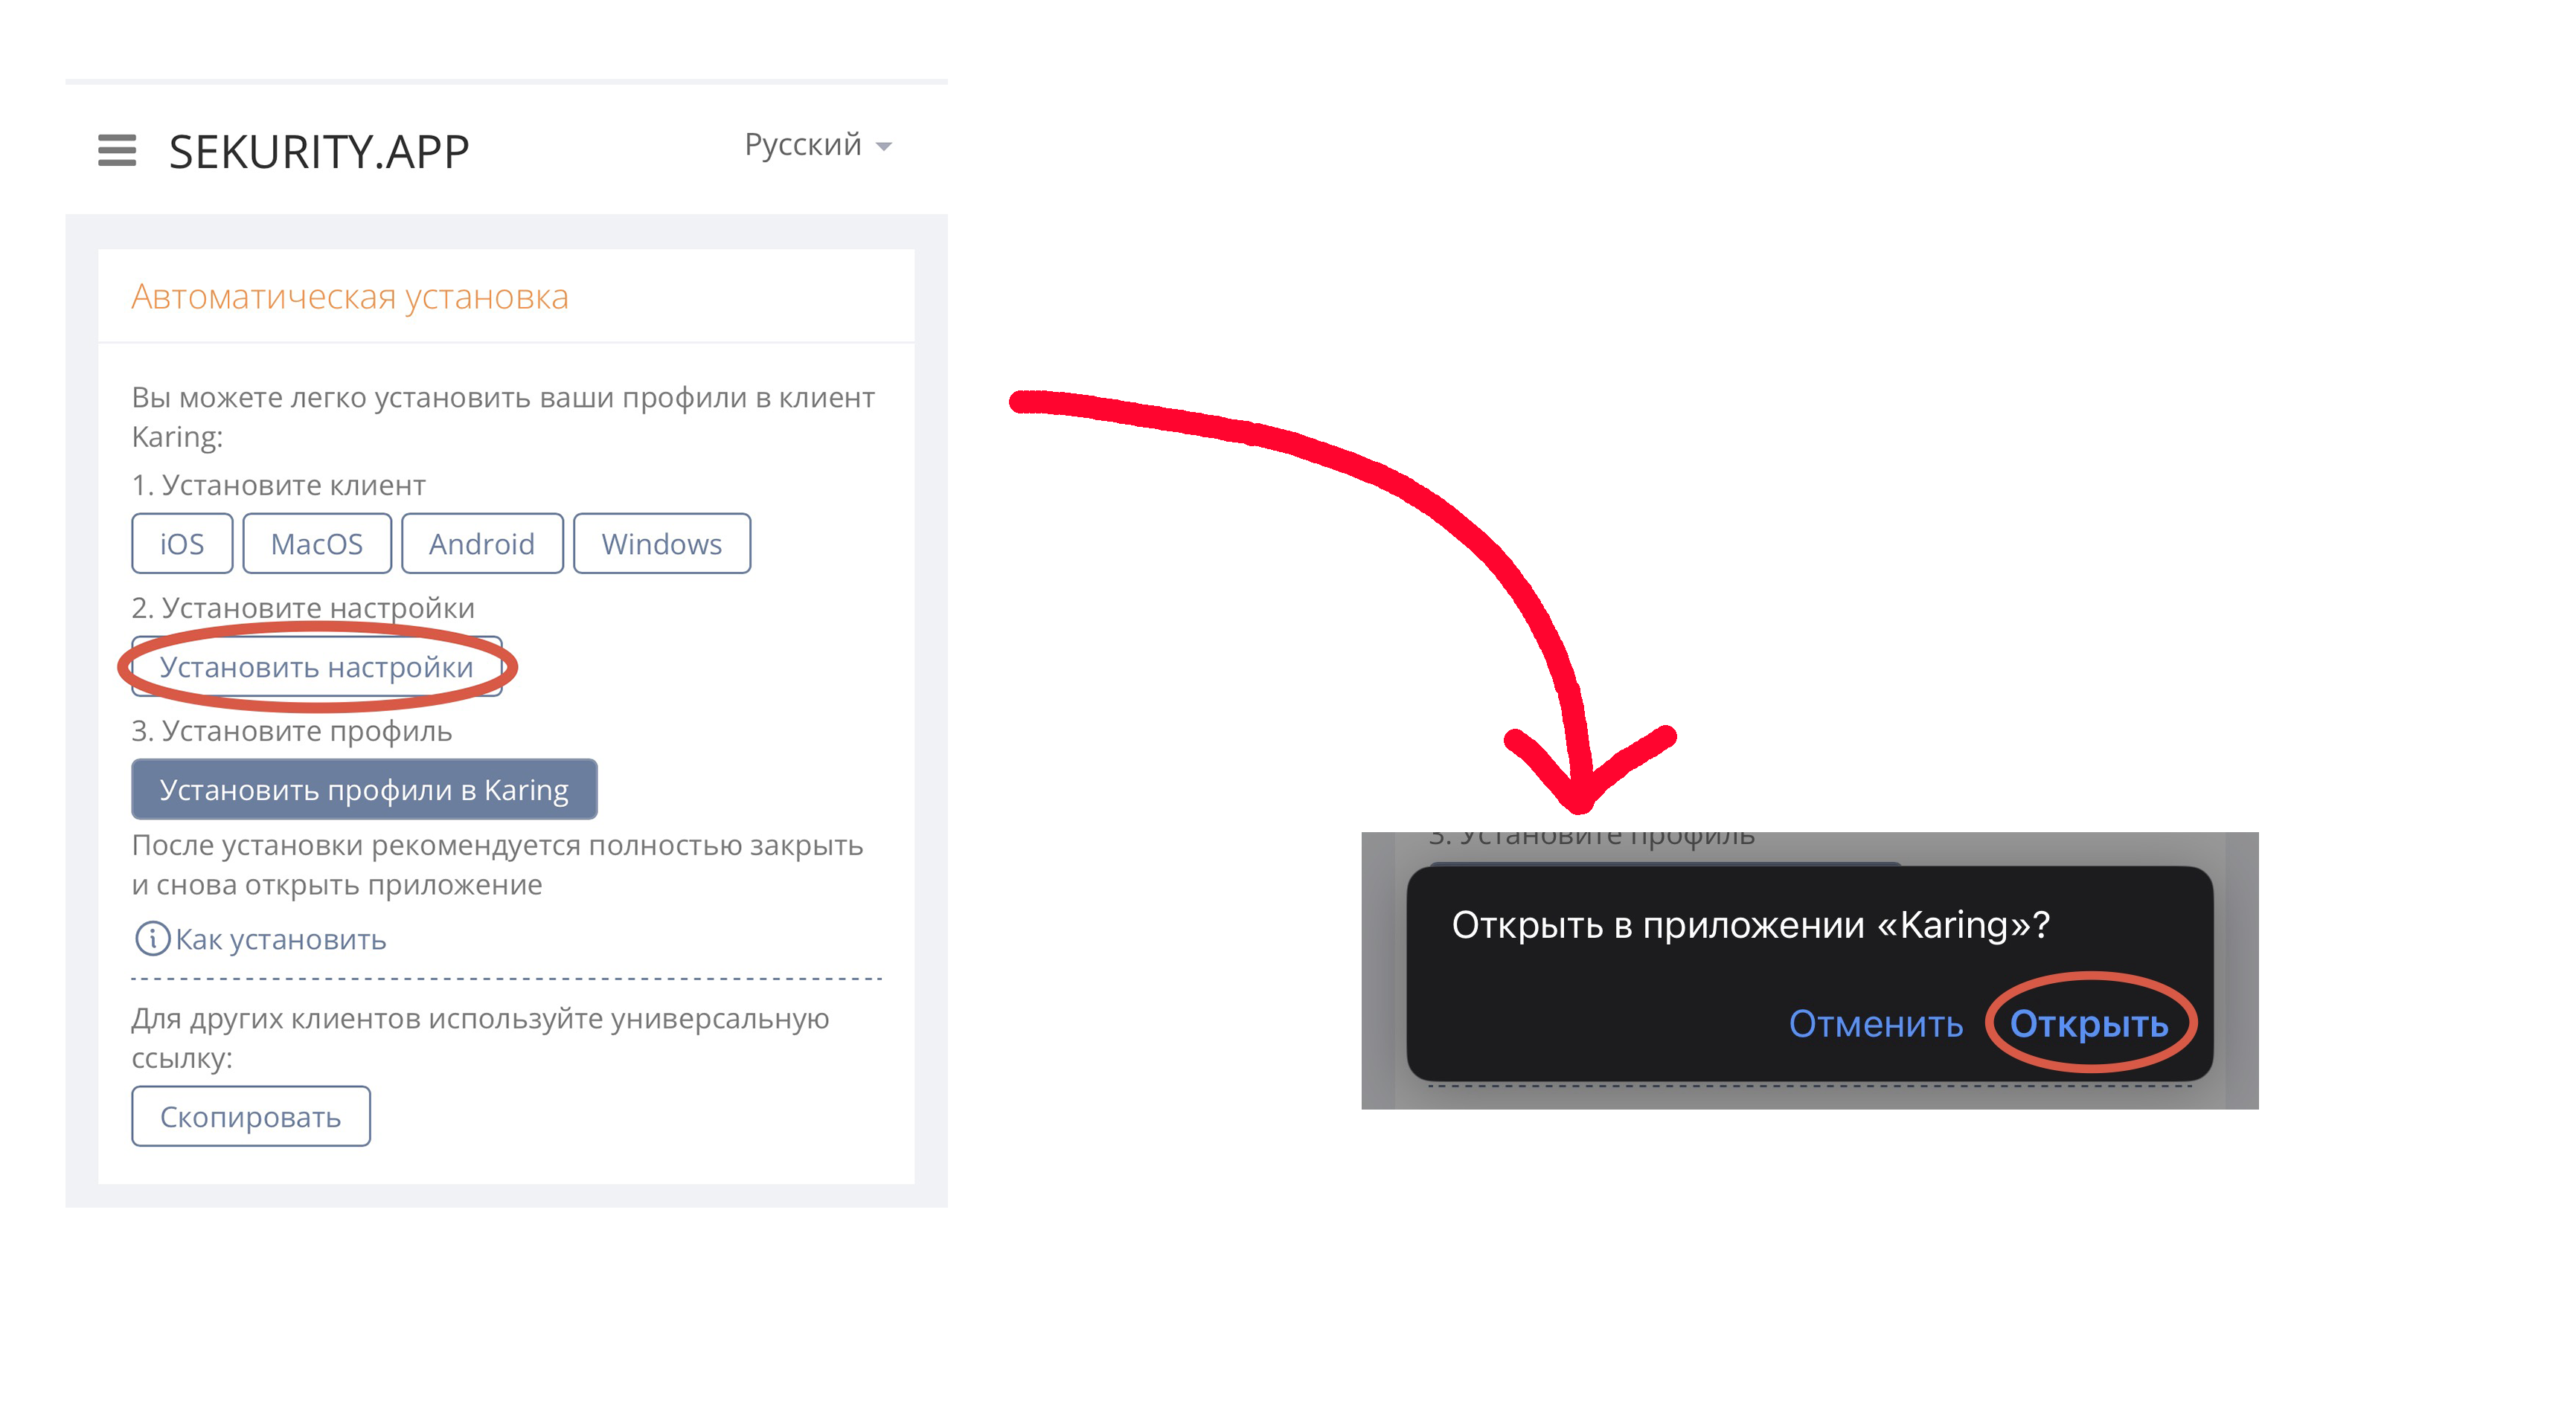Click the 2. Установите настройки step label

tap(303, 608)
